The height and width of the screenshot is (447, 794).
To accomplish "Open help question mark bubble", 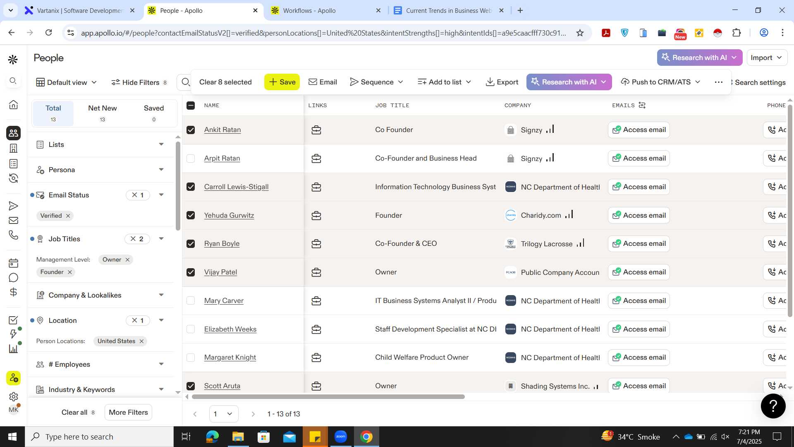I will click(773, 406).
